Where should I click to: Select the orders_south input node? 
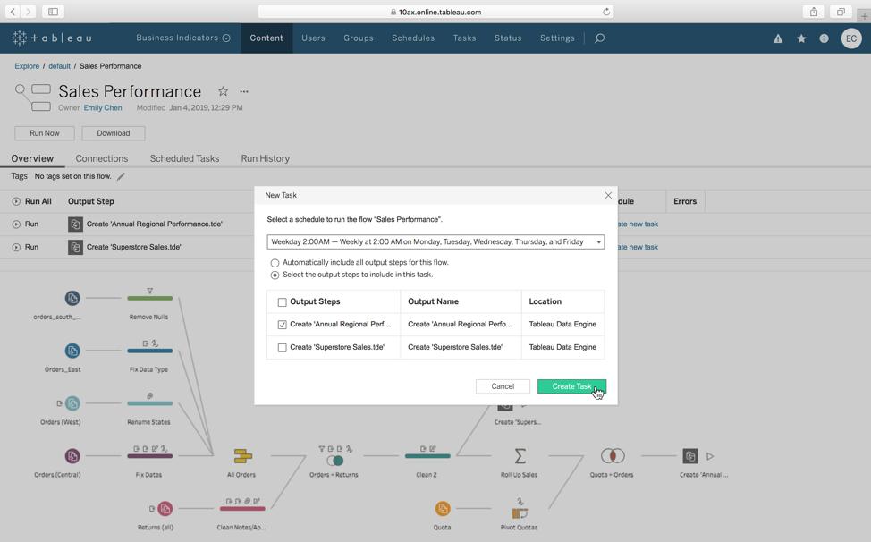[x=72, y=298]
